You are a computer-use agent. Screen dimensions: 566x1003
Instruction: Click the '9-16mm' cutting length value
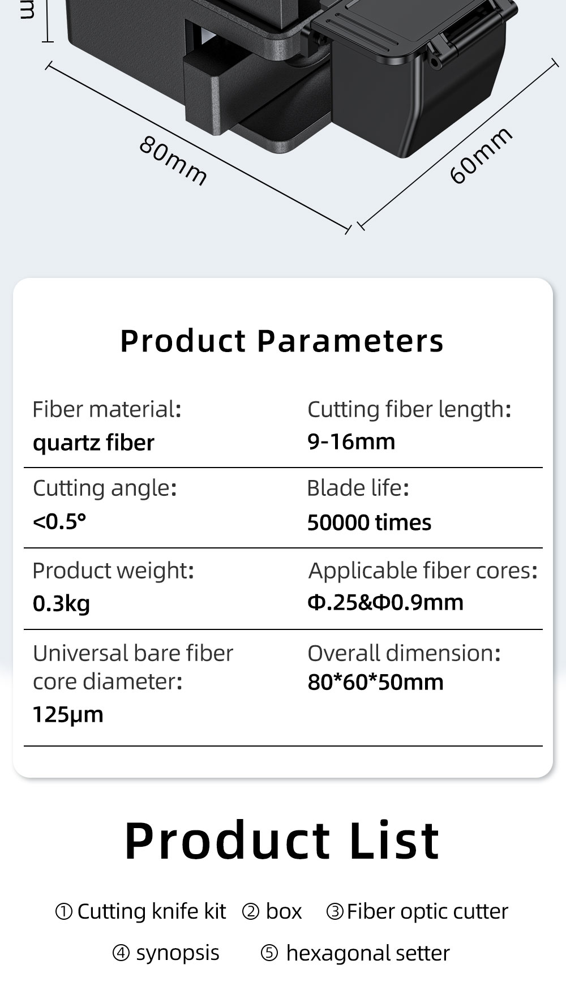(x=351, y=442)
